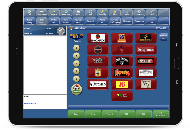Select seat number 3
190x130 pixels.
click(76, 56)
